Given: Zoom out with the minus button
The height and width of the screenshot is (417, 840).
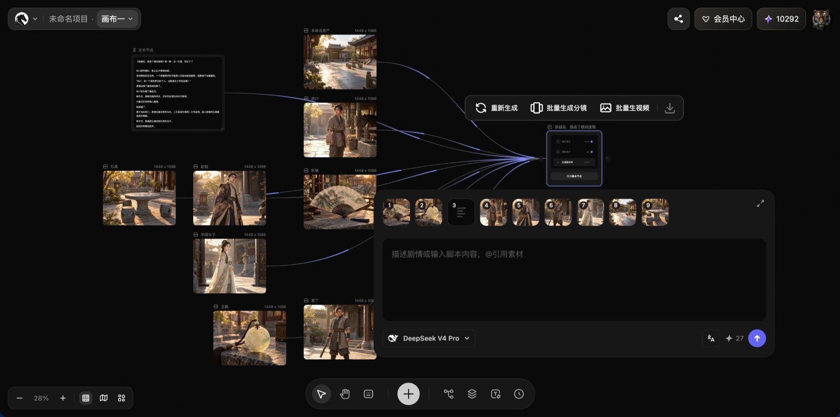Looking at the screenshot, I should click(x=19, y=398).
